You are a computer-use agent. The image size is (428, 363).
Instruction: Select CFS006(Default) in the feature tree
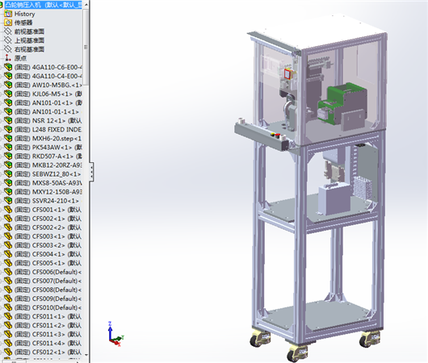point(48,272)
